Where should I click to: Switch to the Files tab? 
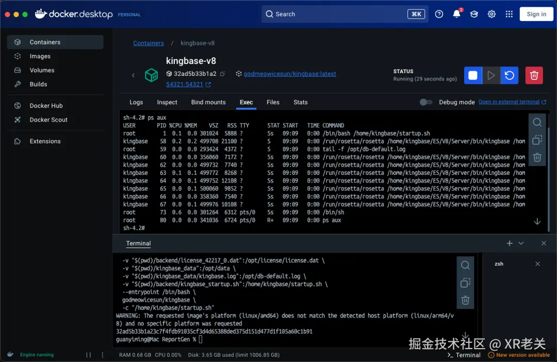(273, 102)
